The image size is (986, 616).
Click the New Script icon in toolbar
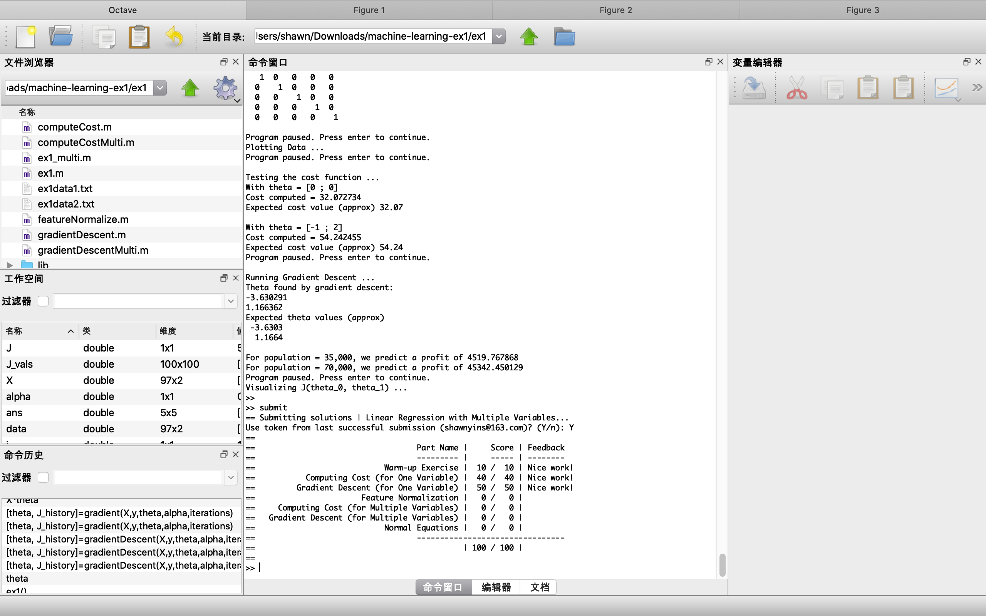(x=26, y=37)
